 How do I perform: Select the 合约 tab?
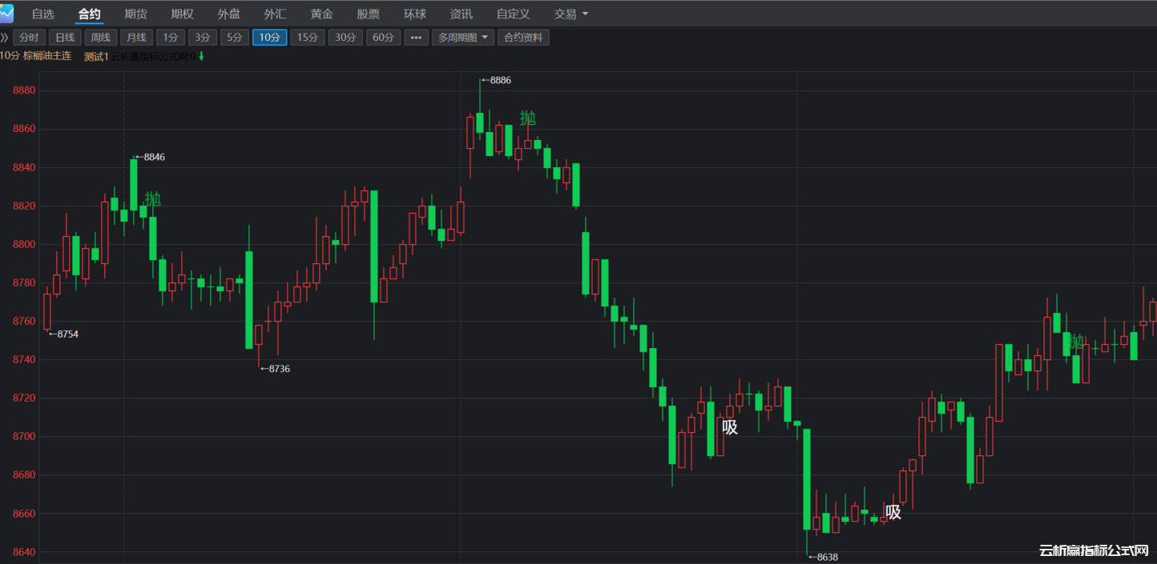point(90,14)
